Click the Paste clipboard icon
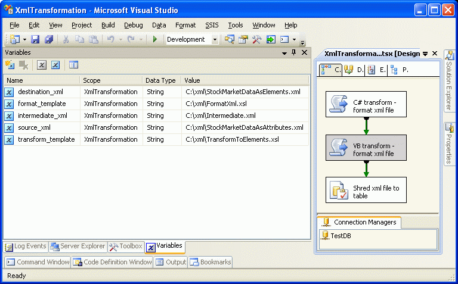The image size is (458, 284). (94, 39)
